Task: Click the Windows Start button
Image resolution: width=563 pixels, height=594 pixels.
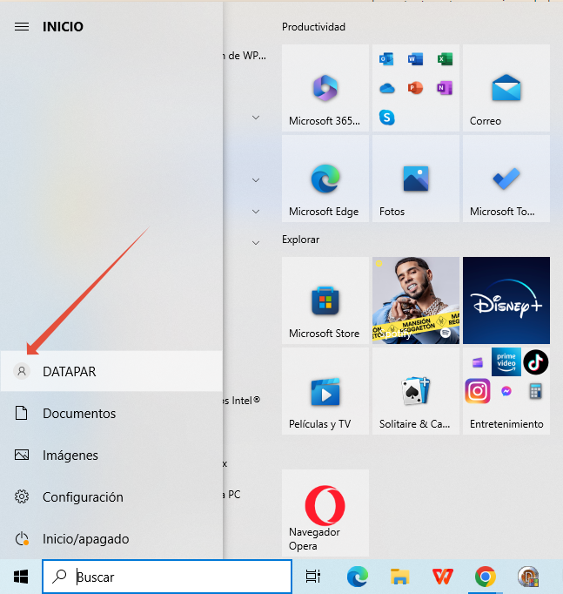Action: tap(21, 577)
